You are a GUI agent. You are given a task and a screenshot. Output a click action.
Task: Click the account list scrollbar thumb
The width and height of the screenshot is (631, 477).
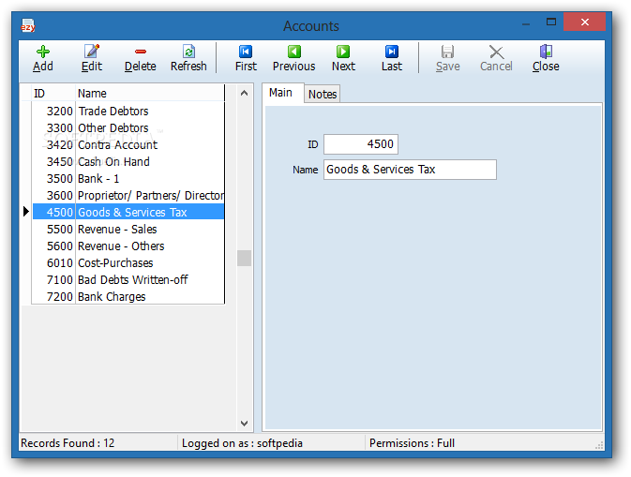point(245,259)
